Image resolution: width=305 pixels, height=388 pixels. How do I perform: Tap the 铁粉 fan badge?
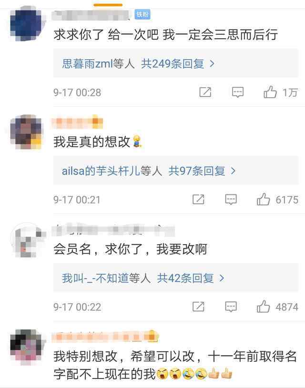(142, 15)
